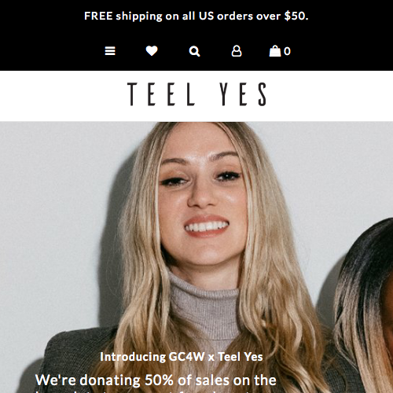
Task: Click the letter S ending the logo
Action: click(263, 94)
